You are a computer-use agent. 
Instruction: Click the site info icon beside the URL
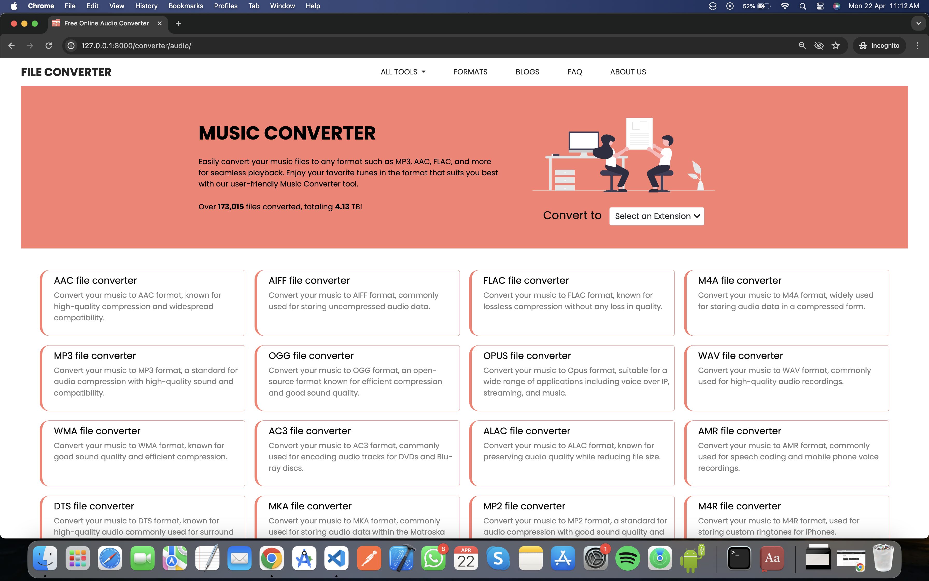71,46
